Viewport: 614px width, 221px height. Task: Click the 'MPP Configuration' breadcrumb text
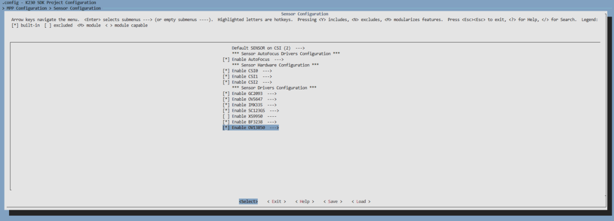27,8
